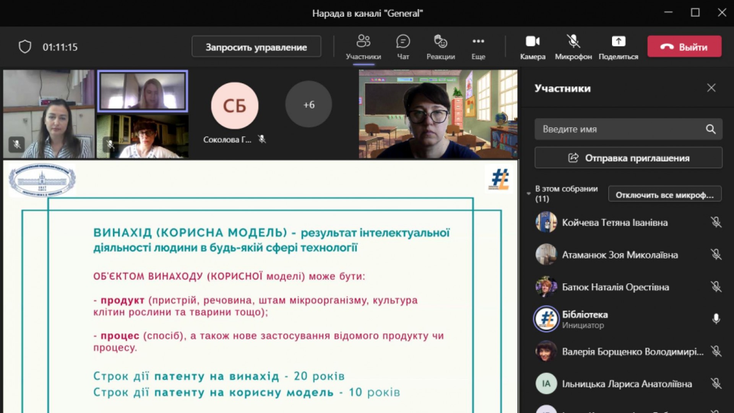Click the search magnifier icon
The width and height of the screenshot is (734, 413).
(x=710, y=129)
